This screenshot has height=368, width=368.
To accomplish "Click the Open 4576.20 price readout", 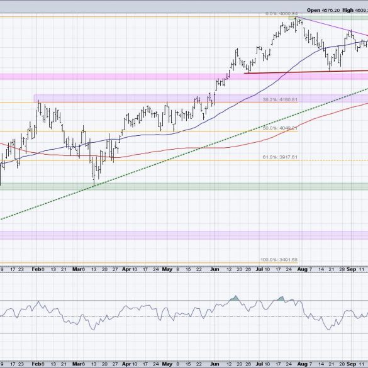I will (x=323, y=10).
